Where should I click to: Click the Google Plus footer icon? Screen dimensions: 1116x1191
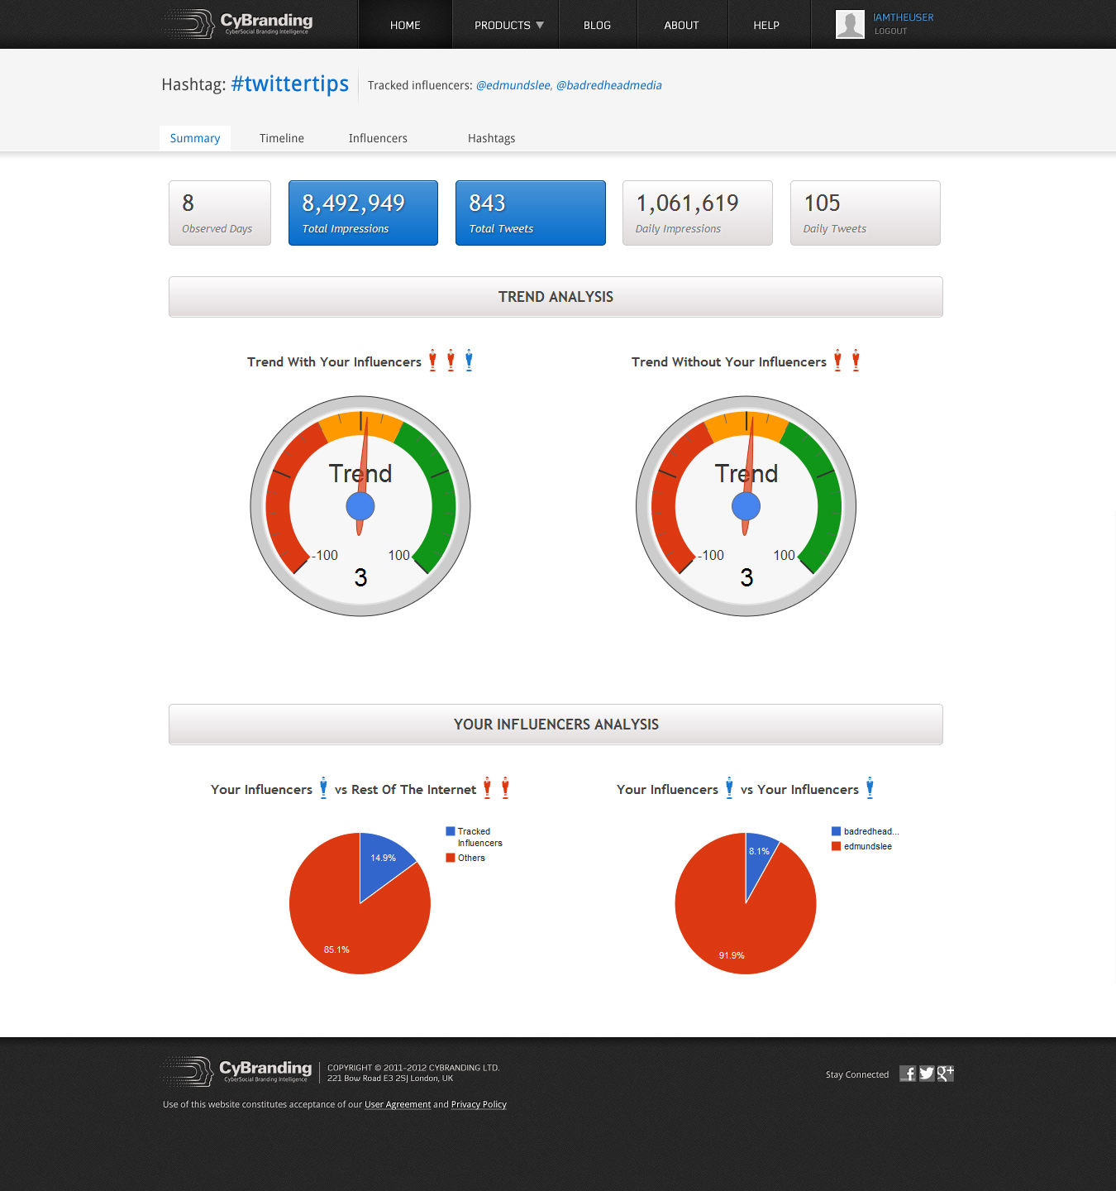pos(946,1074)
